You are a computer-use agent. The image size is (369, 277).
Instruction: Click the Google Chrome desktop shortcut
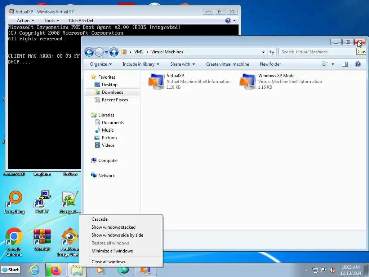coord(14,242)
